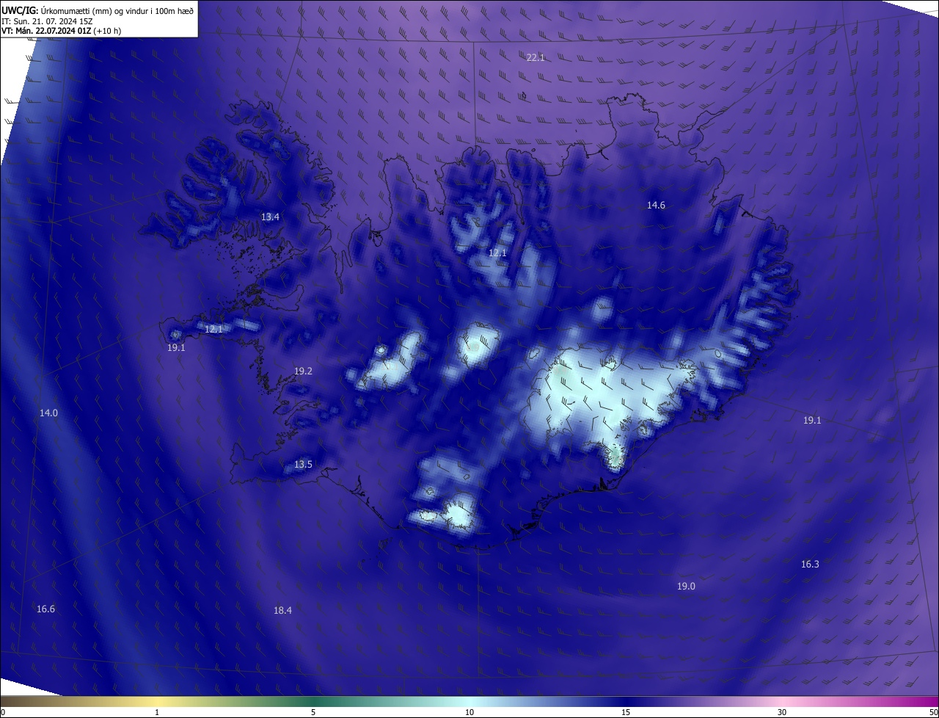Screen dimensions: 939x718
Task: Click the 14.6 value label on the map
Action: click(x=656, y=206)
